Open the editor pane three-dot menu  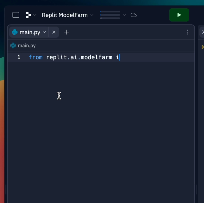(188, 32)
